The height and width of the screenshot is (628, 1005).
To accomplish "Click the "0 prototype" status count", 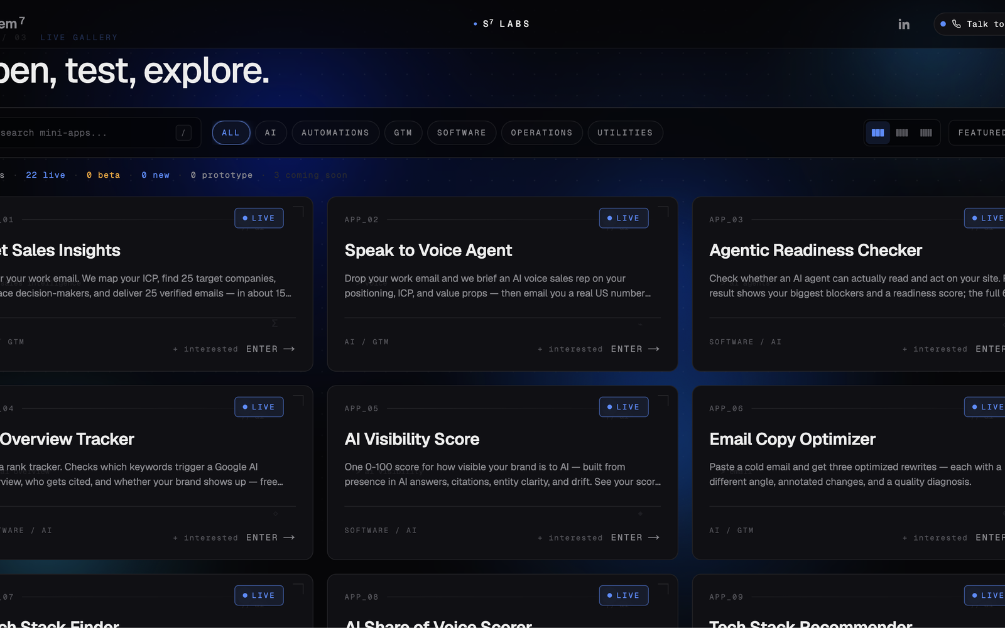I will point(222,175).
